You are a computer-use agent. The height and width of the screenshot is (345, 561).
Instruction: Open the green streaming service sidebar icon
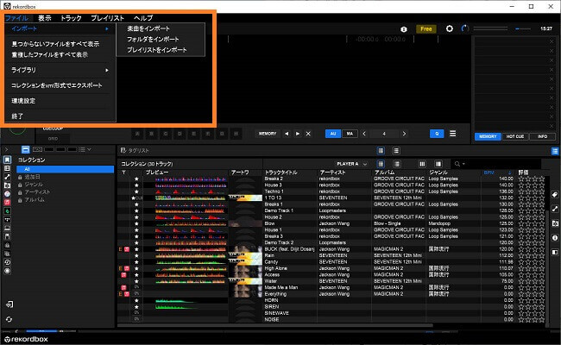pos(7,211)
